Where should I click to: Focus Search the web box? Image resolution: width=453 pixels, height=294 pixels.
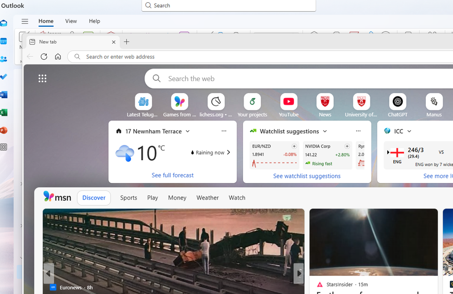tap(299, 78)
